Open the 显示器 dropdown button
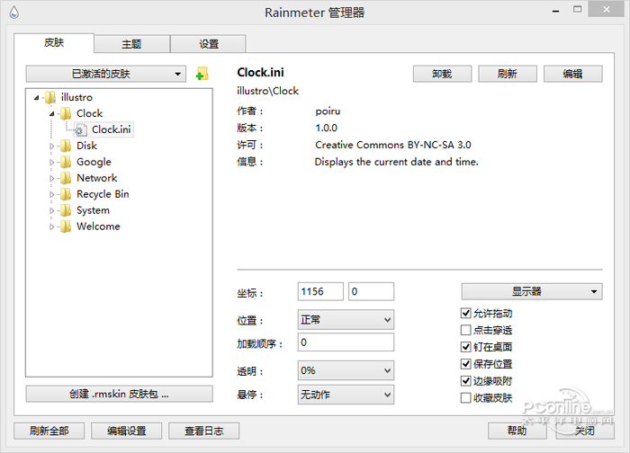Viewport: 630px width, 453px height. tap(532, 291)
